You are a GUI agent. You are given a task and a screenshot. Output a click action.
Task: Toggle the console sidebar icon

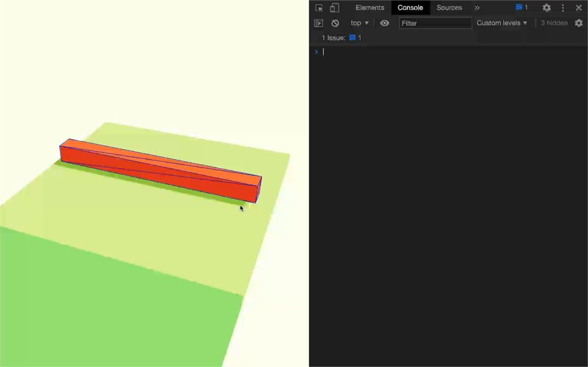click(318, 23)
